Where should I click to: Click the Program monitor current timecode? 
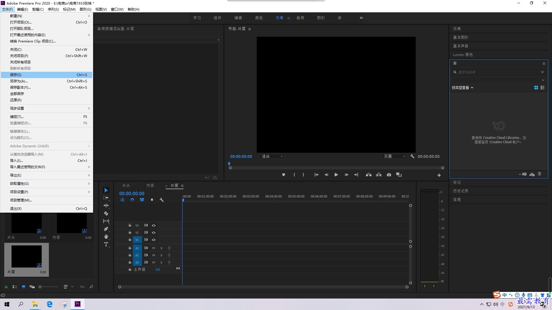pyautogui.click(x=241, y=156)
